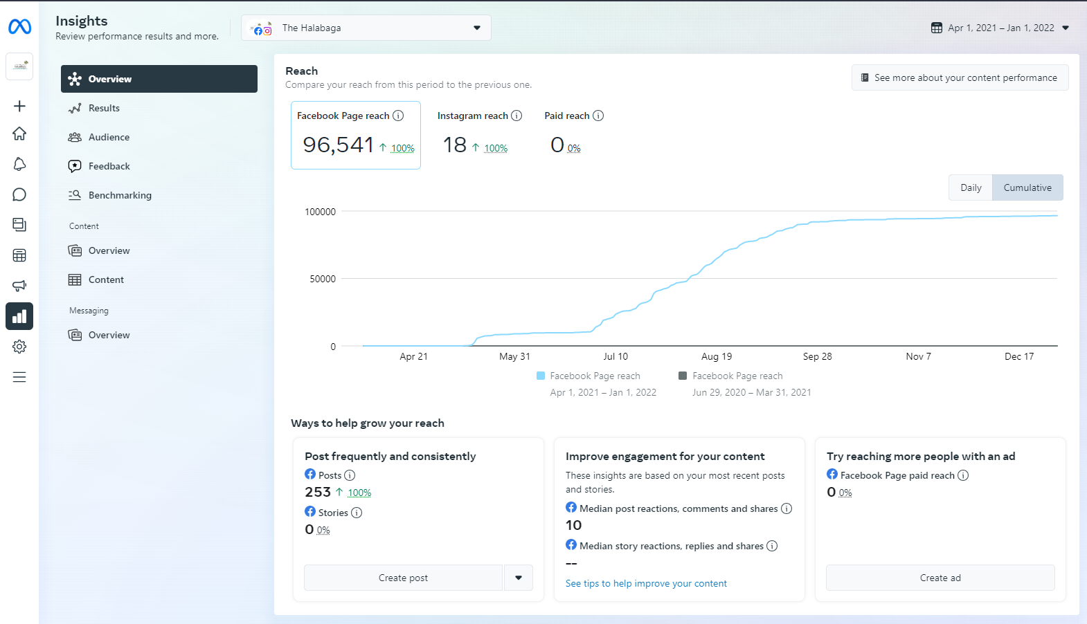This screenshot has width=1087, height=624.
Task: Open Messaging Overview sidebar item
Action: click(159, 335)
